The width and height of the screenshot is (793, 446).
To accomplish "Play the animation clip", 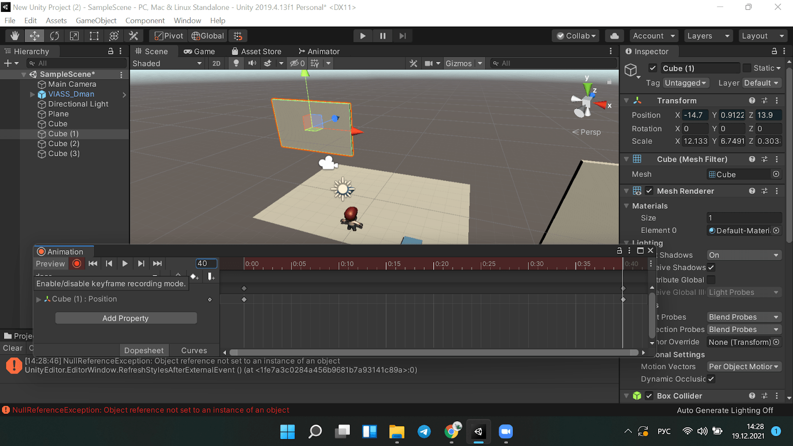I will pyautogui.click(x=125, y=264).
